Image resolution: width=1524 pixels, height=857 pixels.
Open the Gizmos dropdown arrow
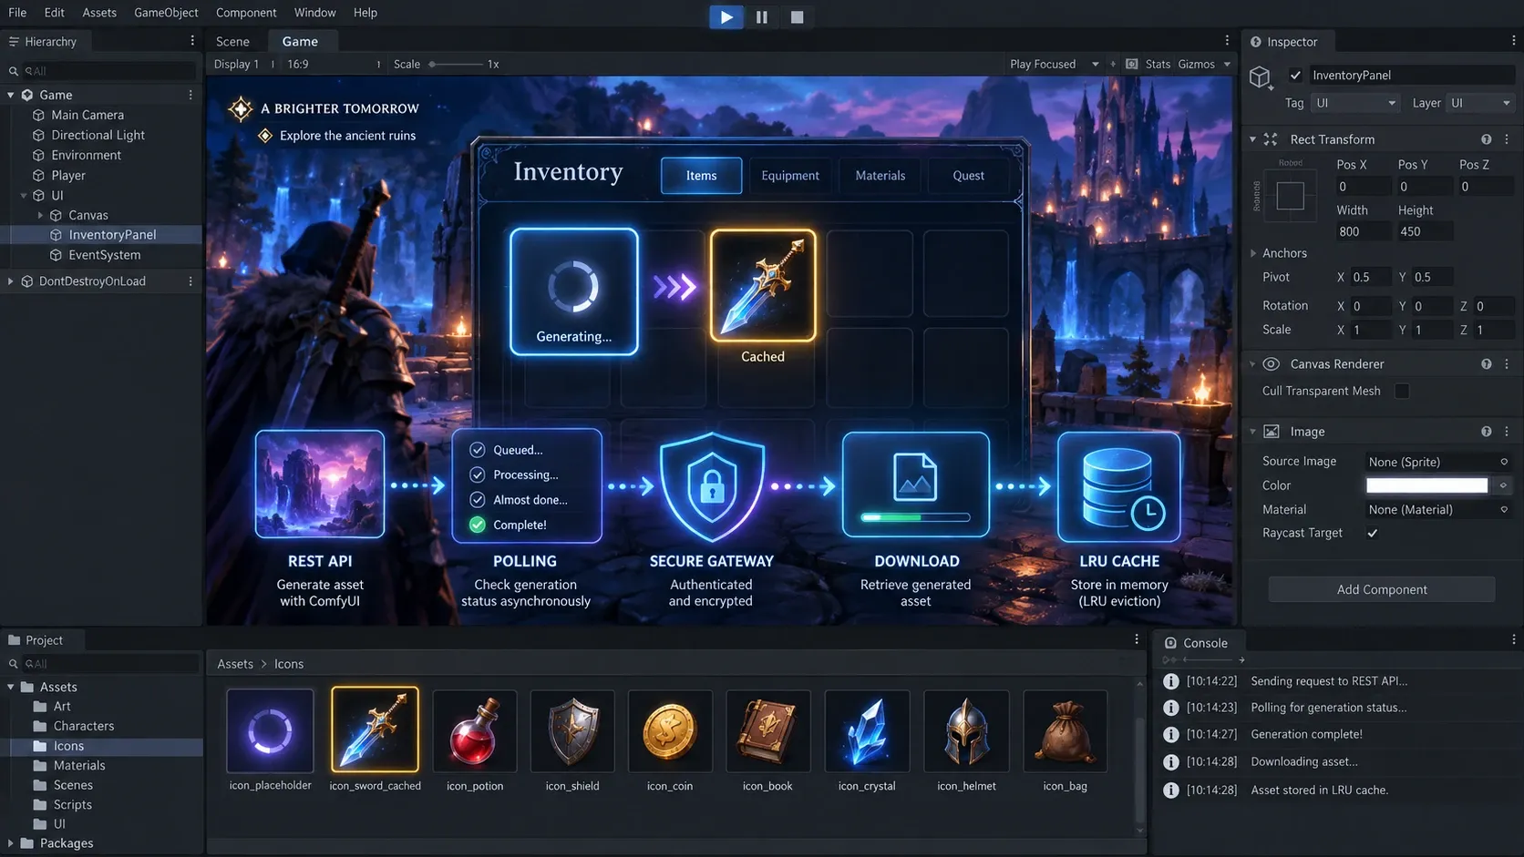pos(1227,64)
